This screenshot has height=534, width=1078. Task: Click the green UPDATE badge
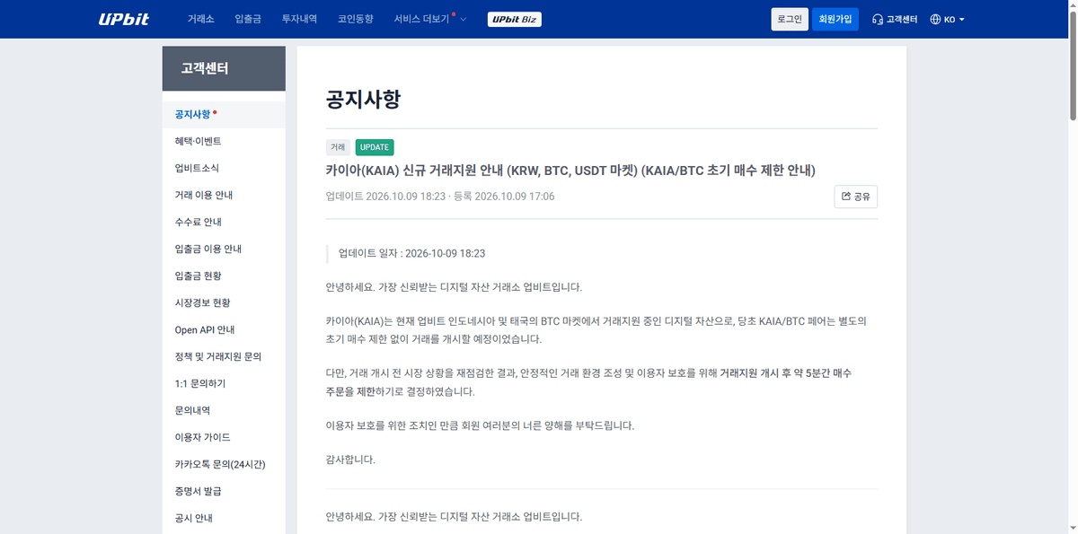[x=375, y=147]
